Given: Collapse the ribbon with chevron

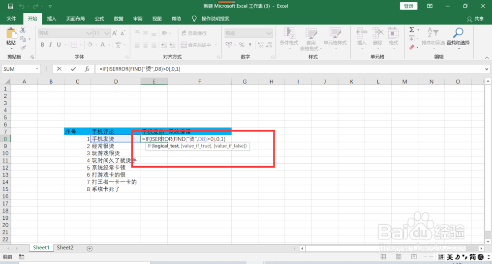Looking at the screenshot, I should 487,58.
